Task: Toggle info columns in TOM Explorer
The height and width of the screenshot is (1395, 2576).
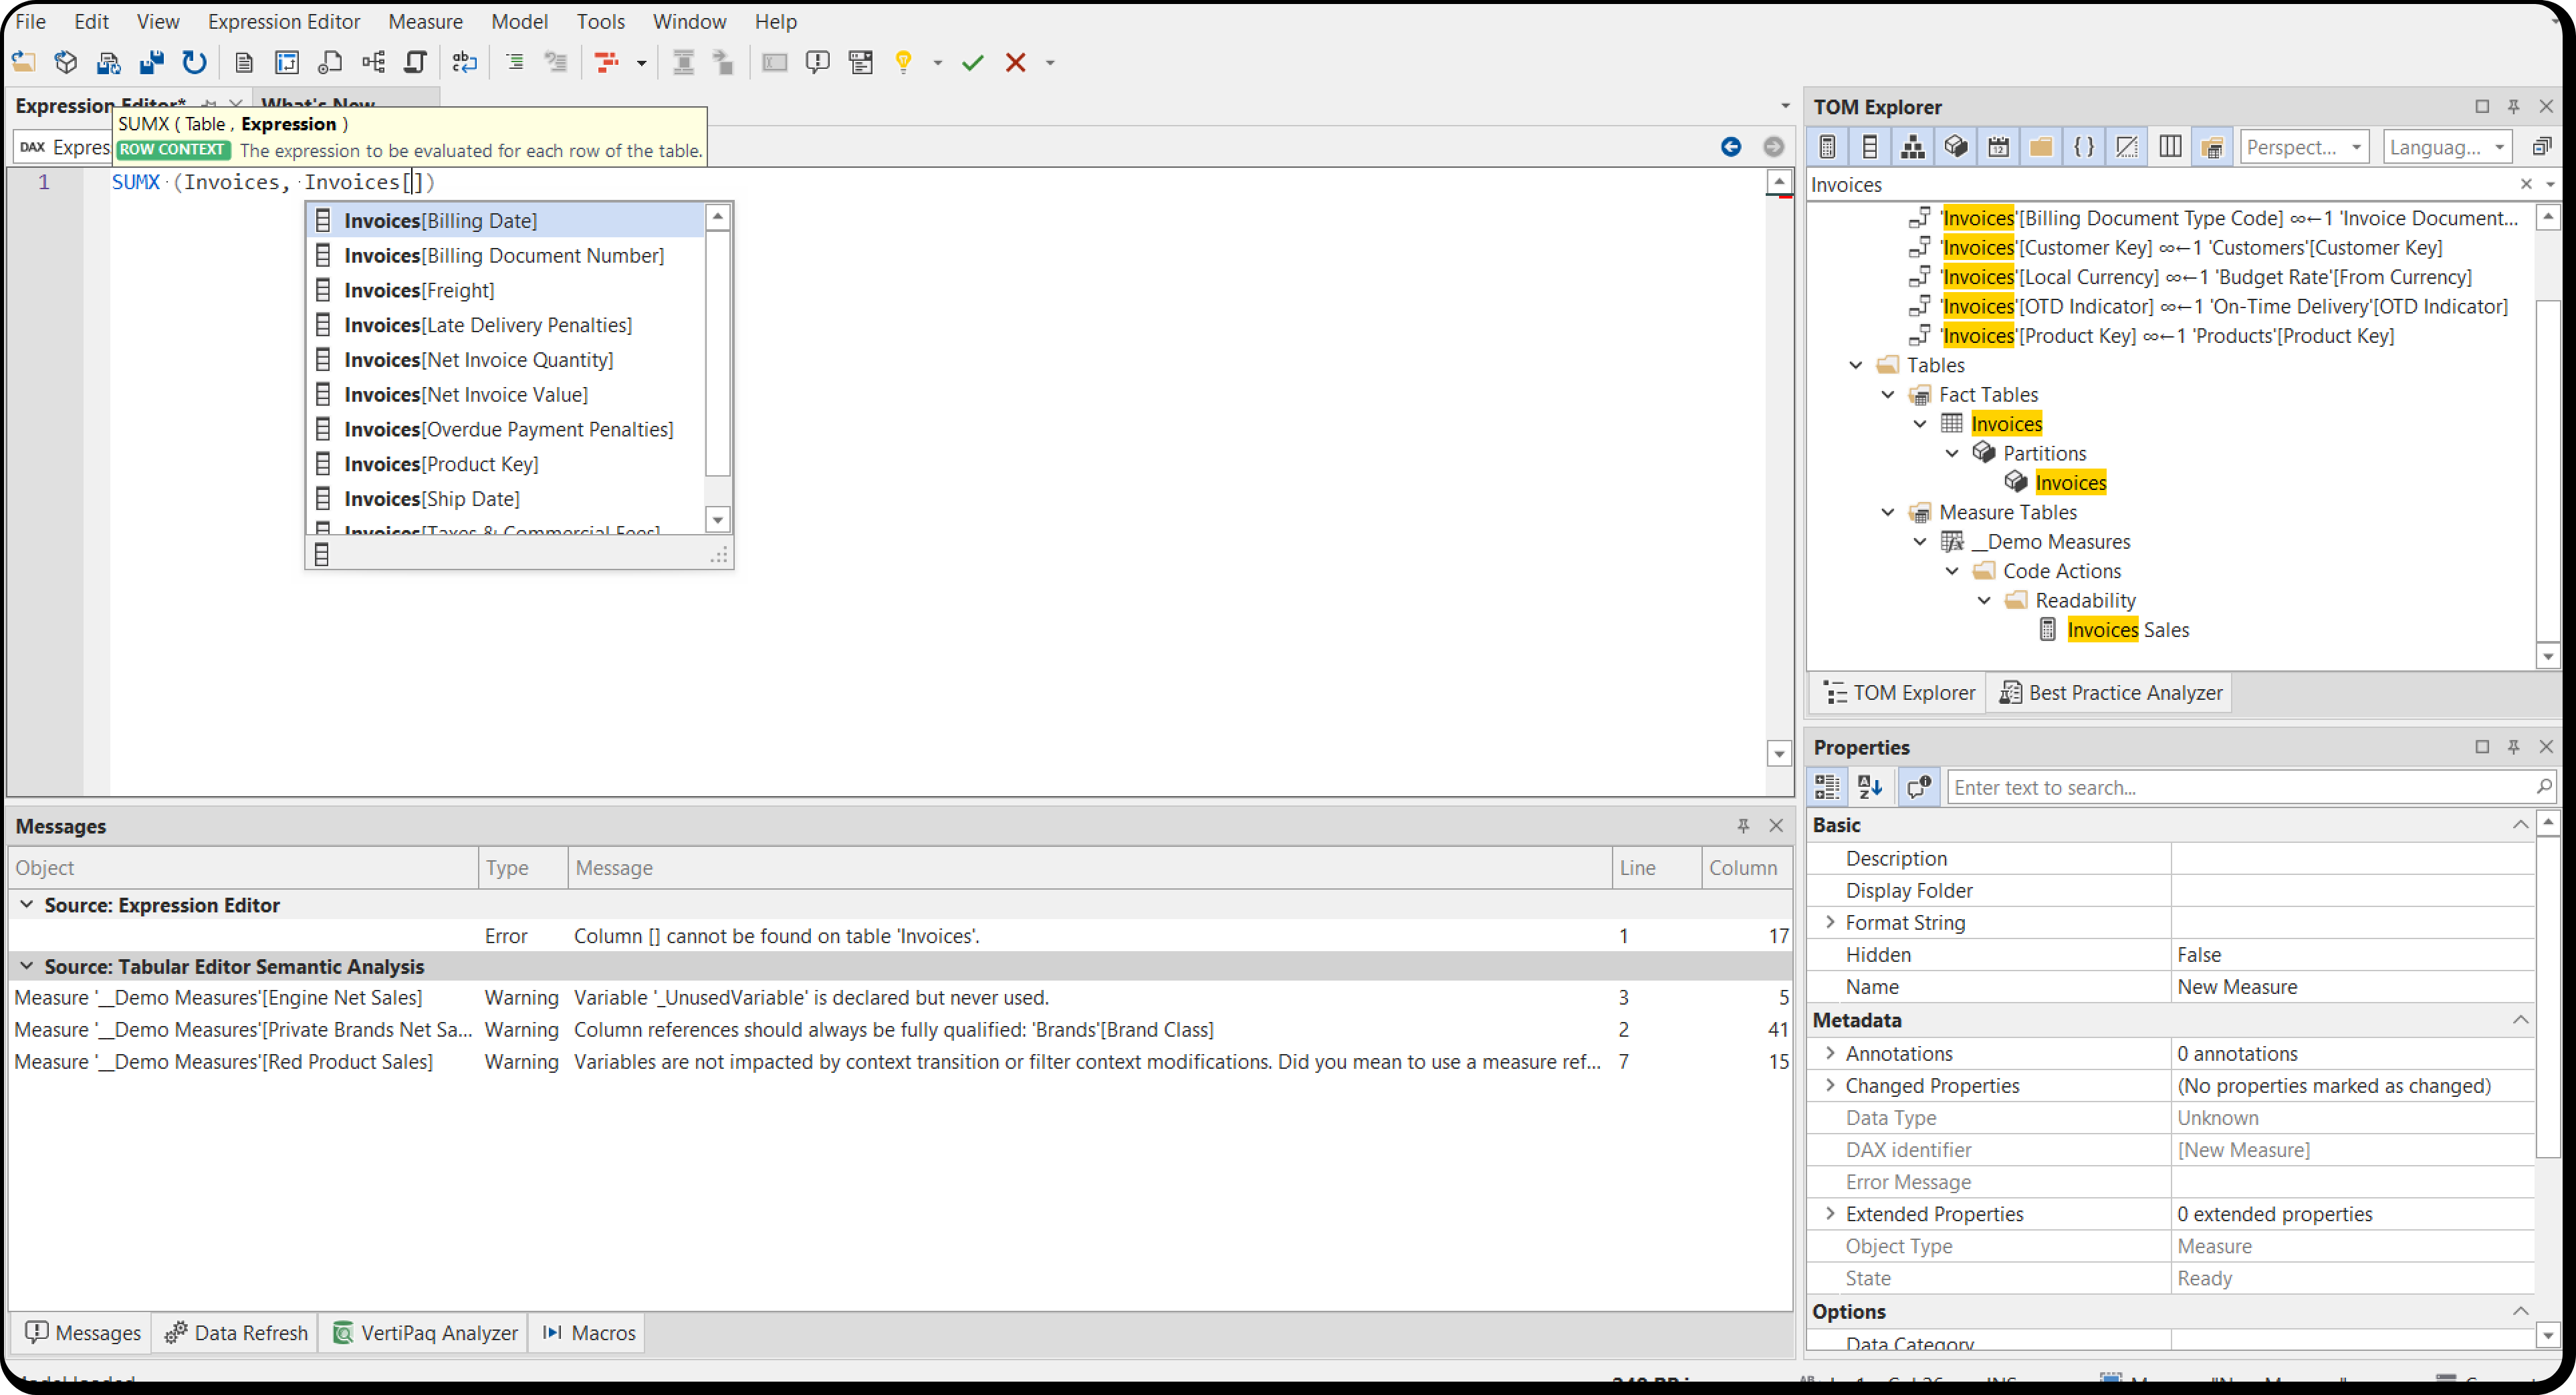Action: coord(2171,147)
